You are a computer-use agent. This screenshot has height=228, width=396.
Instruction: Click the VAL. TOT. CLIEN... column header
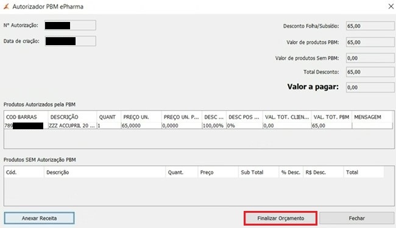click(287, 117)
